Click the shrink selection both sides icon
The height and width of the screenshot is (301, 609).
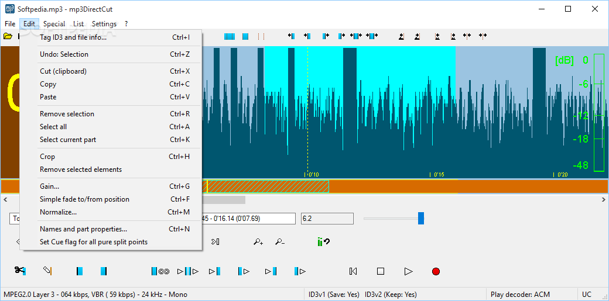click(x=372, y=36)
